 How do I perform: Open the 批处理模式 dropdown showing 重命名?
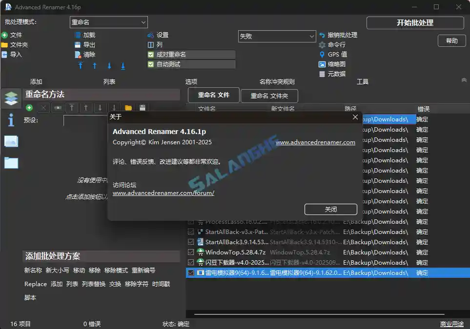(x=108, y=22)
